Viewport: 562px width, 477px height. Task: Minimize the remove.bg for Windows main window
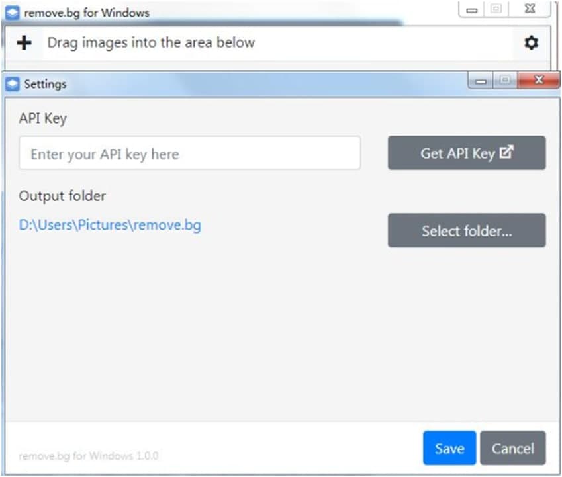pos(473,10)
